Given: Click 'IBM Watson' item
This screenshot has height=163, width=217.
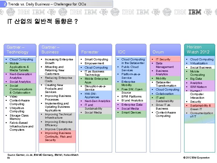Looking at the screenshot, I should 198,87.
